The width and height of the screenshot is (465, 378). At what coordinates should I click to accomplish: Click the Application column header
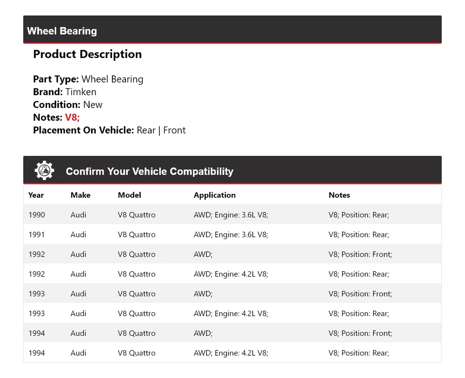pos(215,195)
